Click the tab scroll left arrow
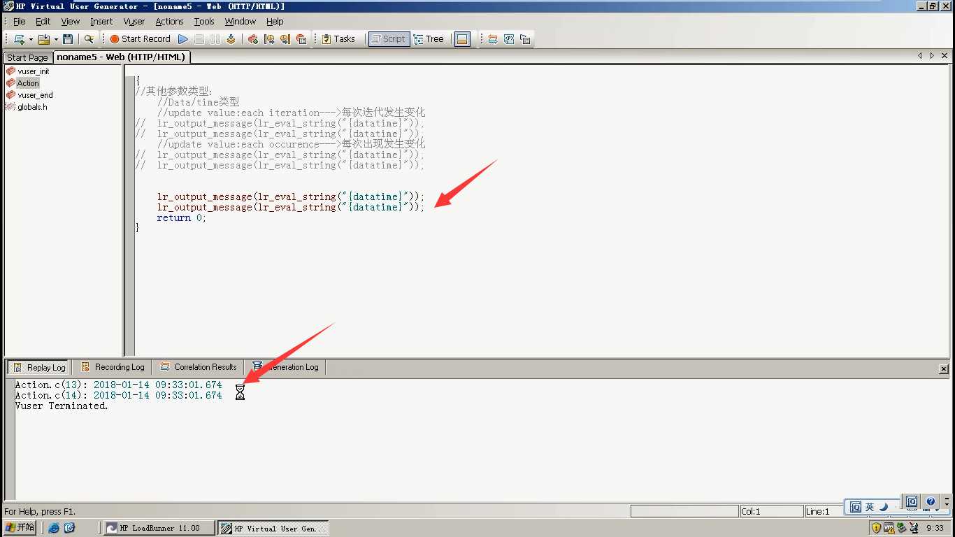Image resolution: width=955 pixels, height=537 pixels. tap(920, 56)
